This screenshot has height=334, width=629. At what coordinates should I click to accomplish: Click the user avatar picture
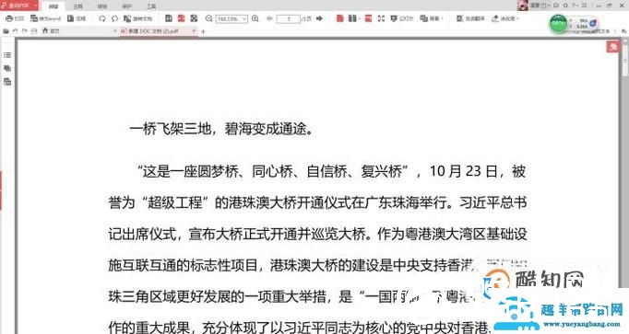coord(522,6)
